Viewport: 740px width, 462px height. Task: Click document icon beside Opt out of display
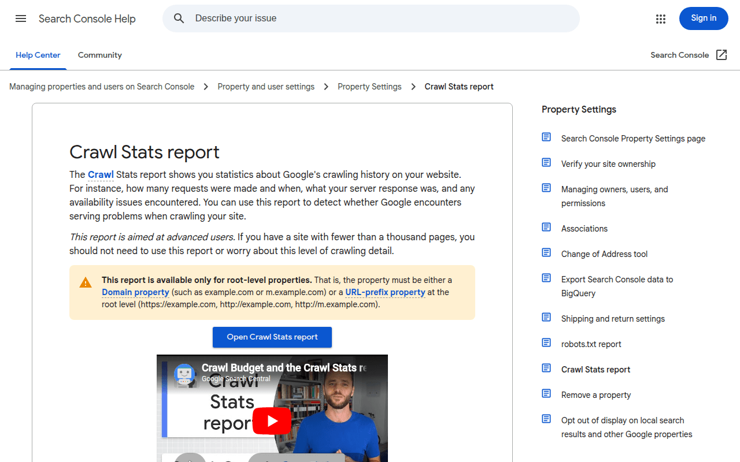click(546, 419)
